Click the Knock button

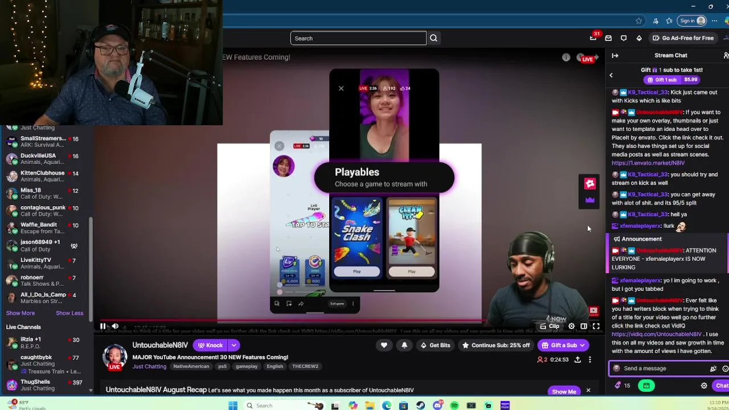[x=210, y=345]
